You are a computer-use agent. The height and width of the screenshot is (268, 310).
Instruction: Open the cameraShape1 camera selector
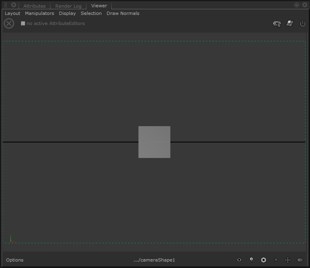(x=154, y=260)
